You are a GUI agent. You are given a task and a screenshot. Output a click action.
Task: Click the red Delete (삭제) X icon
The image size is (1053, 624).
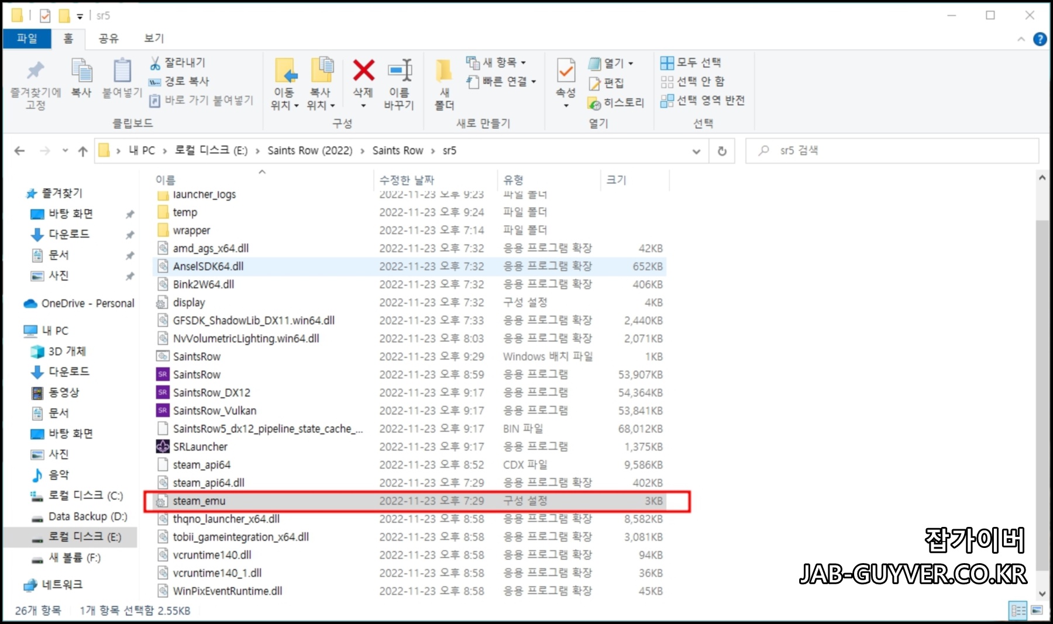point(363,70)
